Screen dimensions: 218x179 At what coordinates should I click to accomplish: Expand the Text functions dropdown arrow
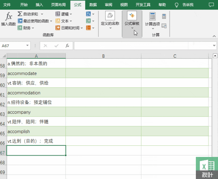click(x=71, y=21)
